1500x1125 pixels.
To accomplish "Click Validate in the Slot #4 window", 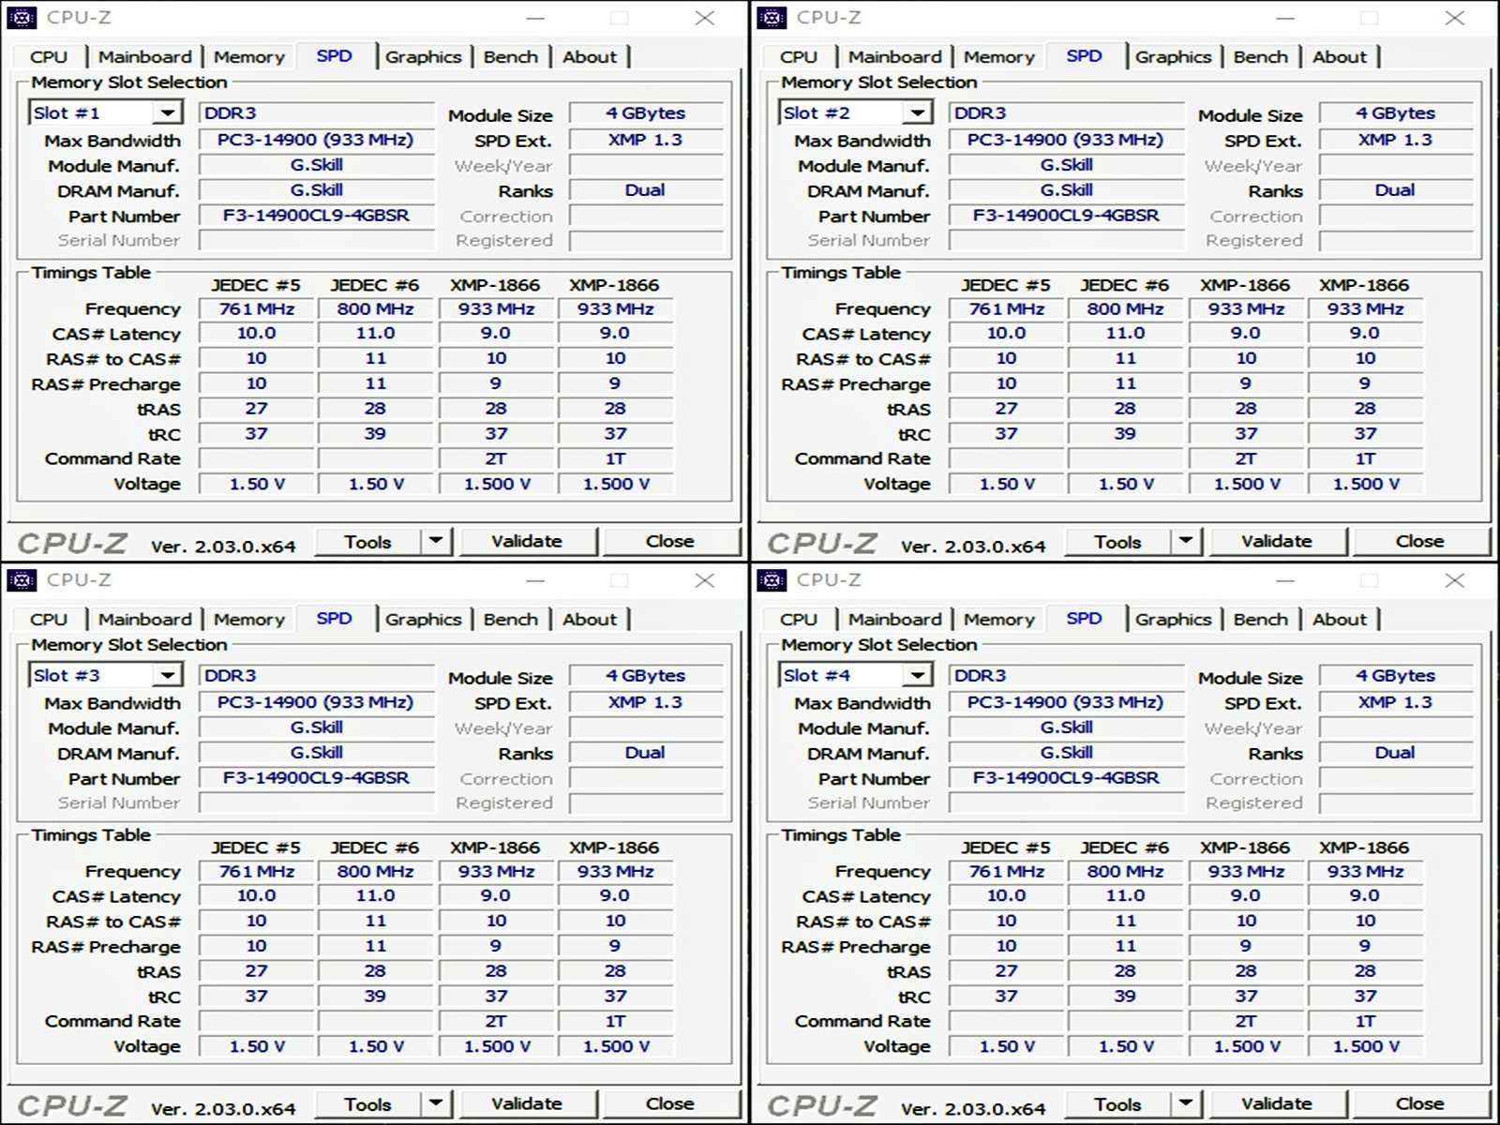I will coord(1277,1103).
